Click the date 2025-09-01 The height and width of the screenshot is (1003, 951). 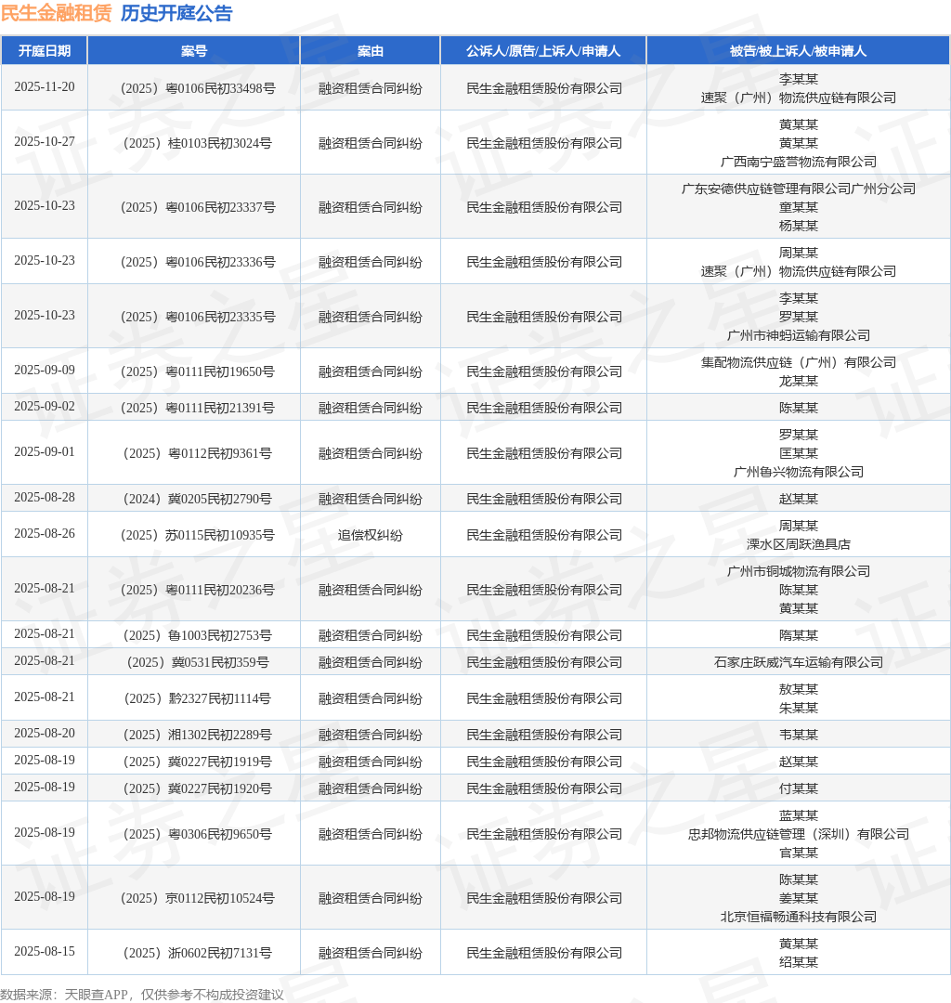click(x=45, y=452)
